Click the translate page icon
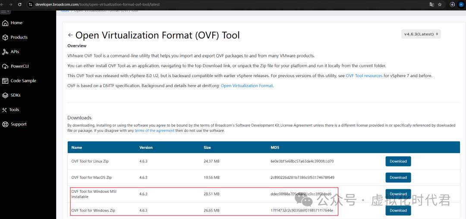The height and width of the screenshot is (219, 466). point(431,4)
